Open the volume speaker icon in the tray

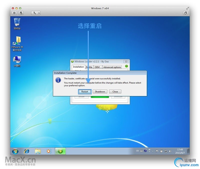(x=170, y=151)
